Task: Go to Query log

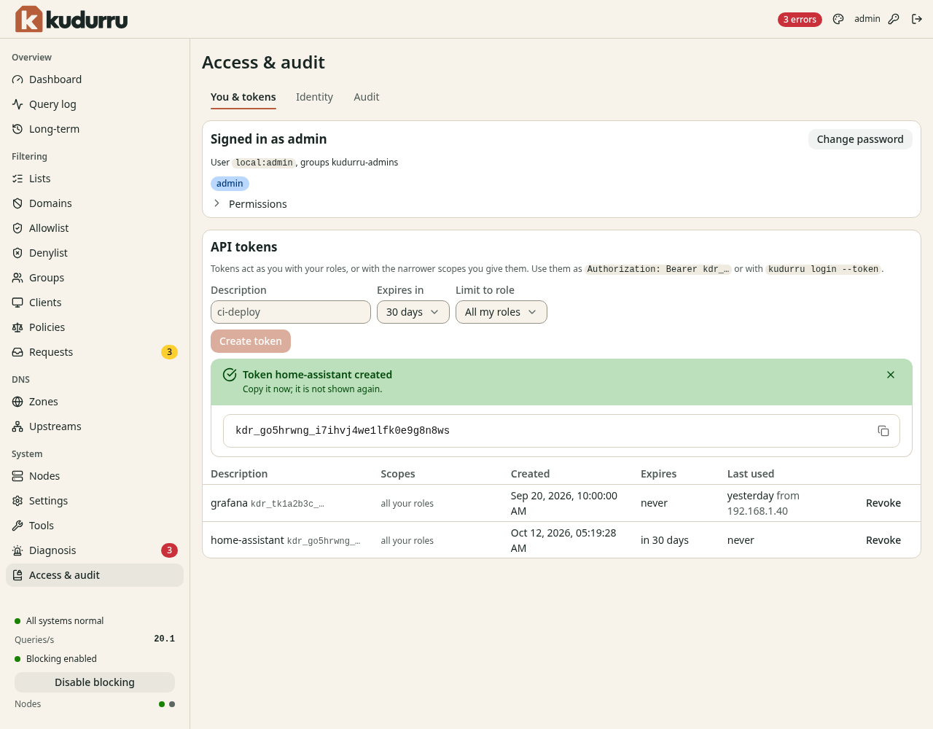Action: [95, 104]
